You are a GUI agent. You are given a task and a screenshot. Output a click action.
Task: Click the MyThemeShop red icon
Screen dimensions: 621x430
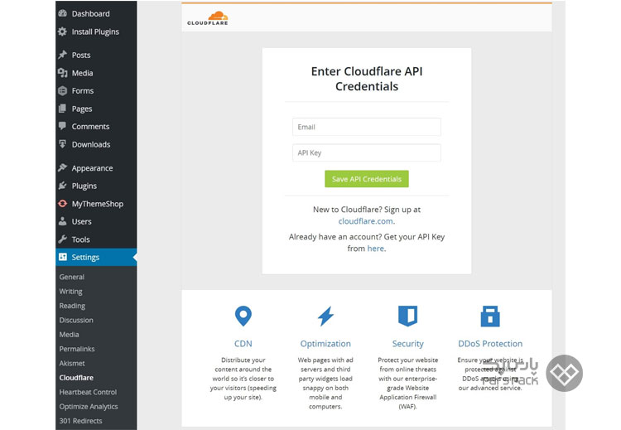click(x=62, y=204)
